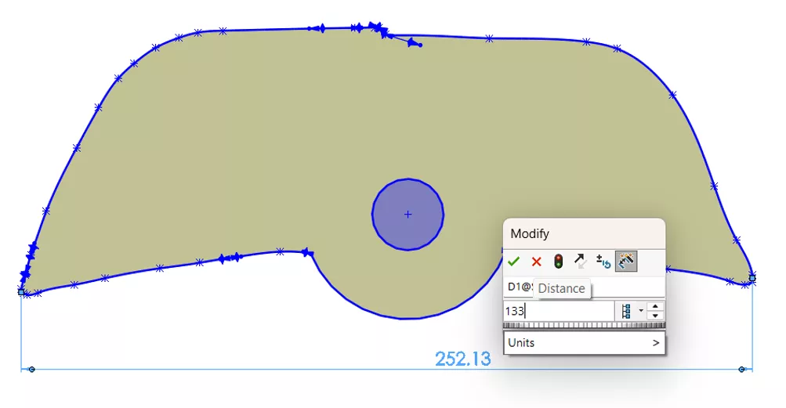Viewport: 786px width, 408px height.
Task: Decrease the value with the down spinner arrow
Action: tap(655, 316)
